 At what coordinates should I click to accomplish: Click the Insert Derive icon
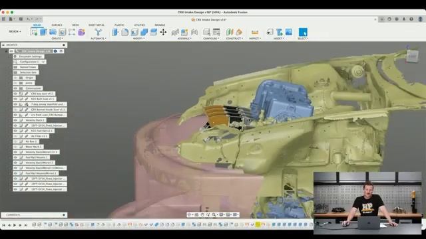click(270, 33)
